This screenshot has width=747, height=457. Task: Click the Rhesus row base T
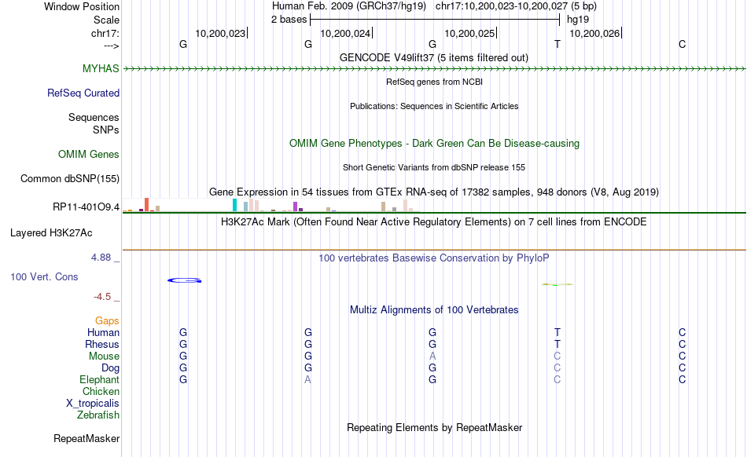pyautogui.click(x=557, y=344)
